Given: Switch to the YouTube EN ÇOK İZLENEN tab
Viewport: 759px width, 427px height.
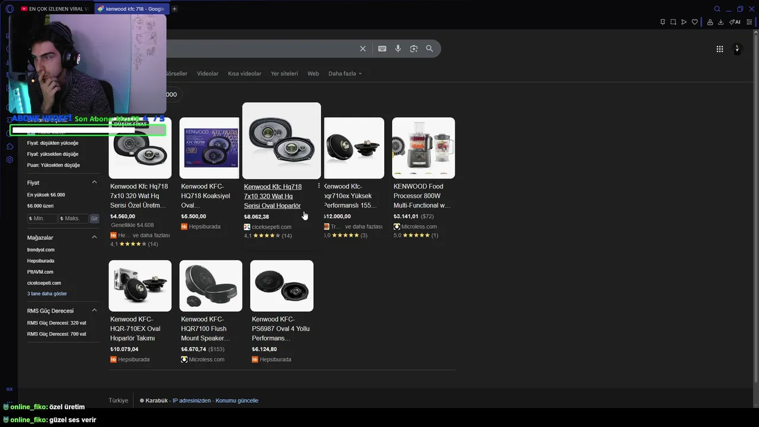Looking at the screenshot, I should pos(54,9).
